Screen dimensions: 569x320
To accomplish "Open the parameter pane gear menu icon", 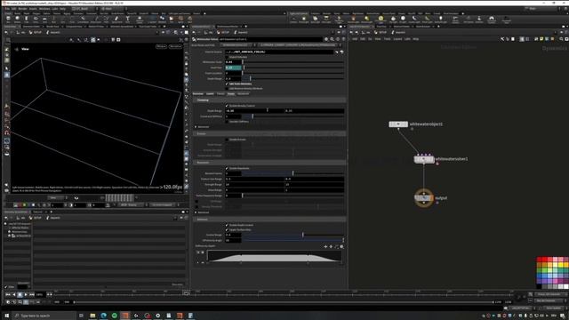I will 326,39.
